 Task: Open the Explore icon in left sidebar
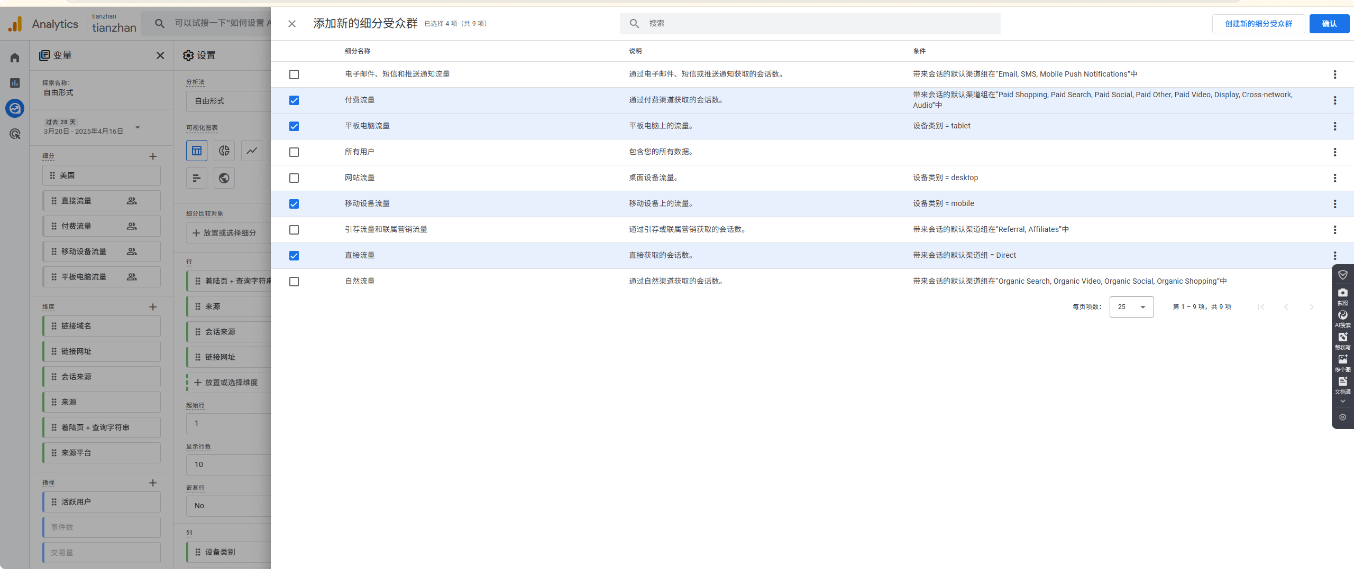click(15, 108)
